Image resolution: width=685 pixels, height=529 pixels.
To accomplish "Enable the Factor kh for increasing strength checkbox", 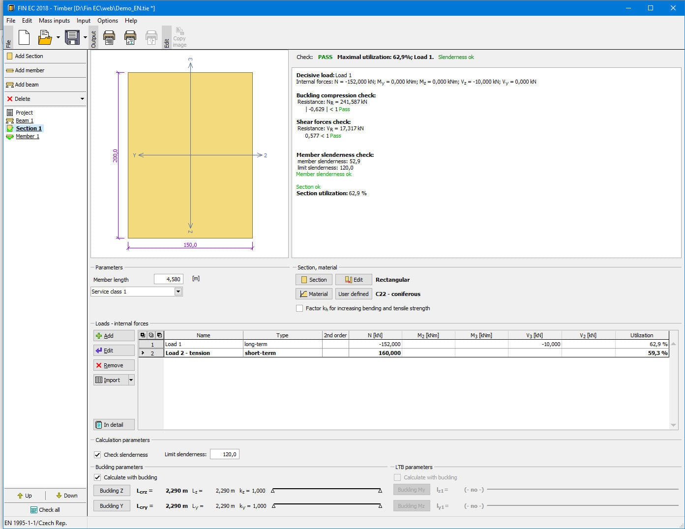I will tap(300, 308).
